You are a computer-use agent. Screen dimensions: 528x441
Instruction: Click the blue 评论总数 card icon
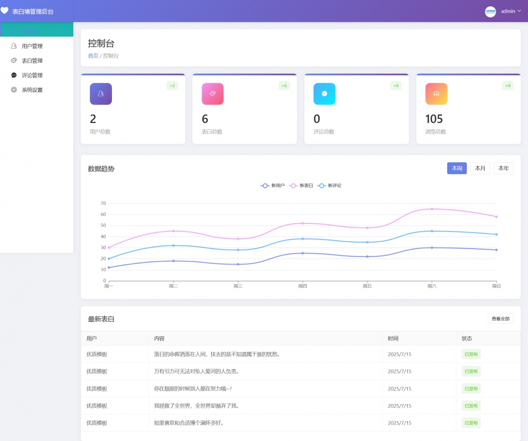pos(324,94)
